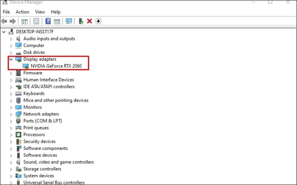Select Print queues label
297x185 pixels.
click(x=36, y=128)
